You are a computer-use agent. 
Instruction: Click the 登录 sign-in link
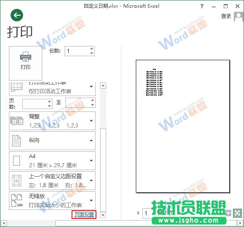226,16
